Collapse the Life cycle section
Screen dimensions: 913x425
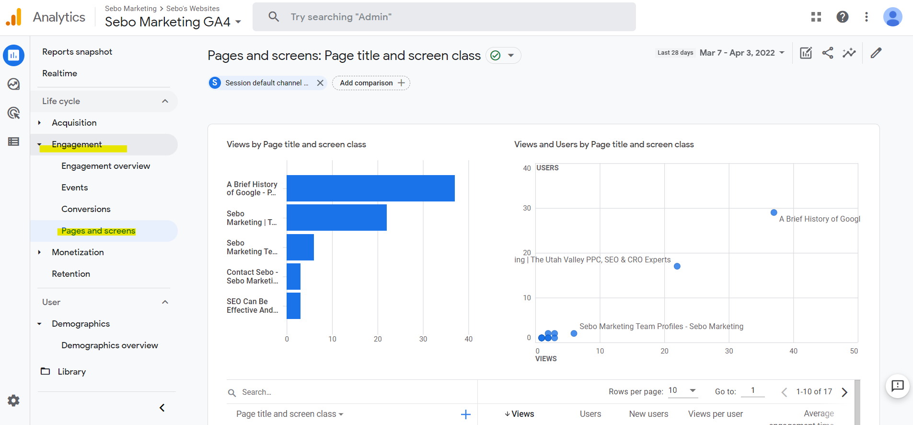click(165, 101)
